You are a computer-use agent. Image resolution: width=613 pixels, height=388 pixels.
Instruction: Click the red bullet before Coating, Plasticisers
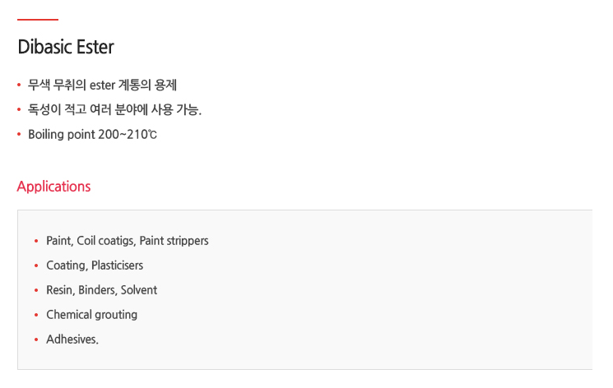tap(36, 266)
